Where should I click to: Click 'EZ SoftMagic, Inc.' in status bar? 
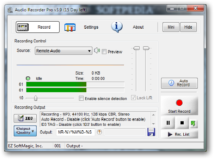tap(25, 146)
